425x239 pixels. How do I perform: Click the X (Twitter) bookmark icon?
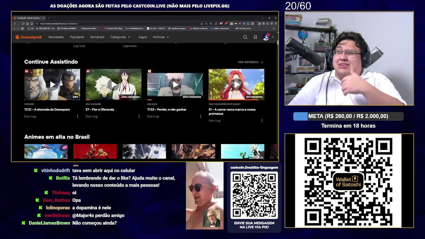[x=101, y=29]
